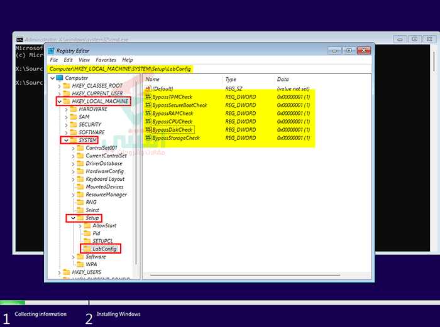Screen dimensions: 440x327
Task: Expand the AllowStart key
Action: [80, 226]
